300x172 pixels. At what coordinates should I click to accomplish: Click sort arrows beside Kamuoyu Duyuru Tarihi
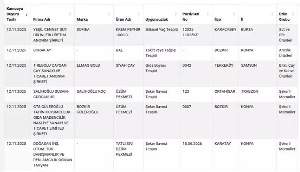coord(27,14)
